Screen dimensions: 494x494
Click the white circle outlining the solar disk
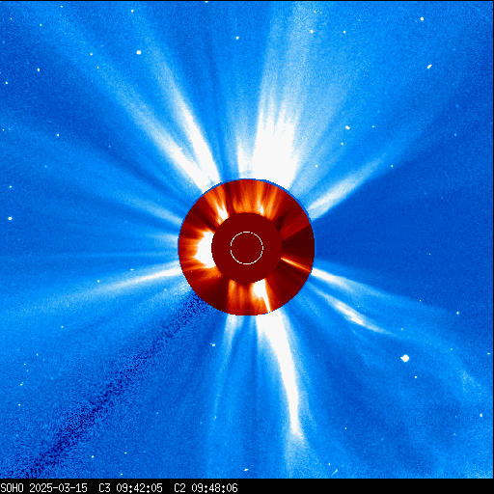point(247,248)
